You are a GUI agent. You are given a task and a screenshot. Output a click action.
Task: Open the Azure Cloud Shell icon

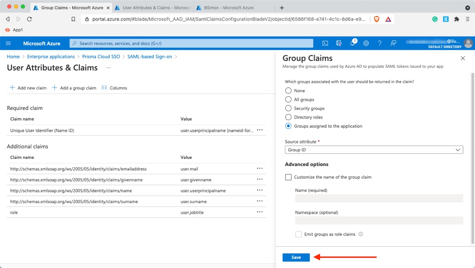point(325,43)
